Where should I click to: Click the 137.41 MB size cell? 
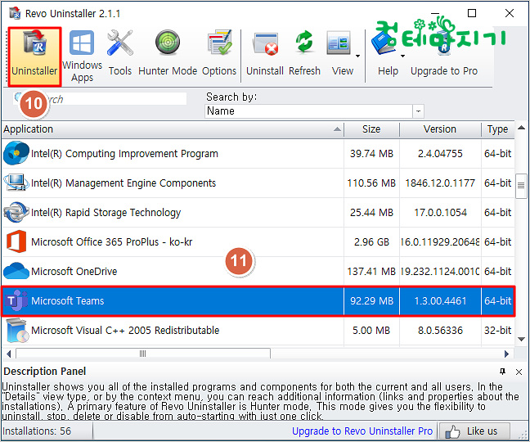(371, 271)
